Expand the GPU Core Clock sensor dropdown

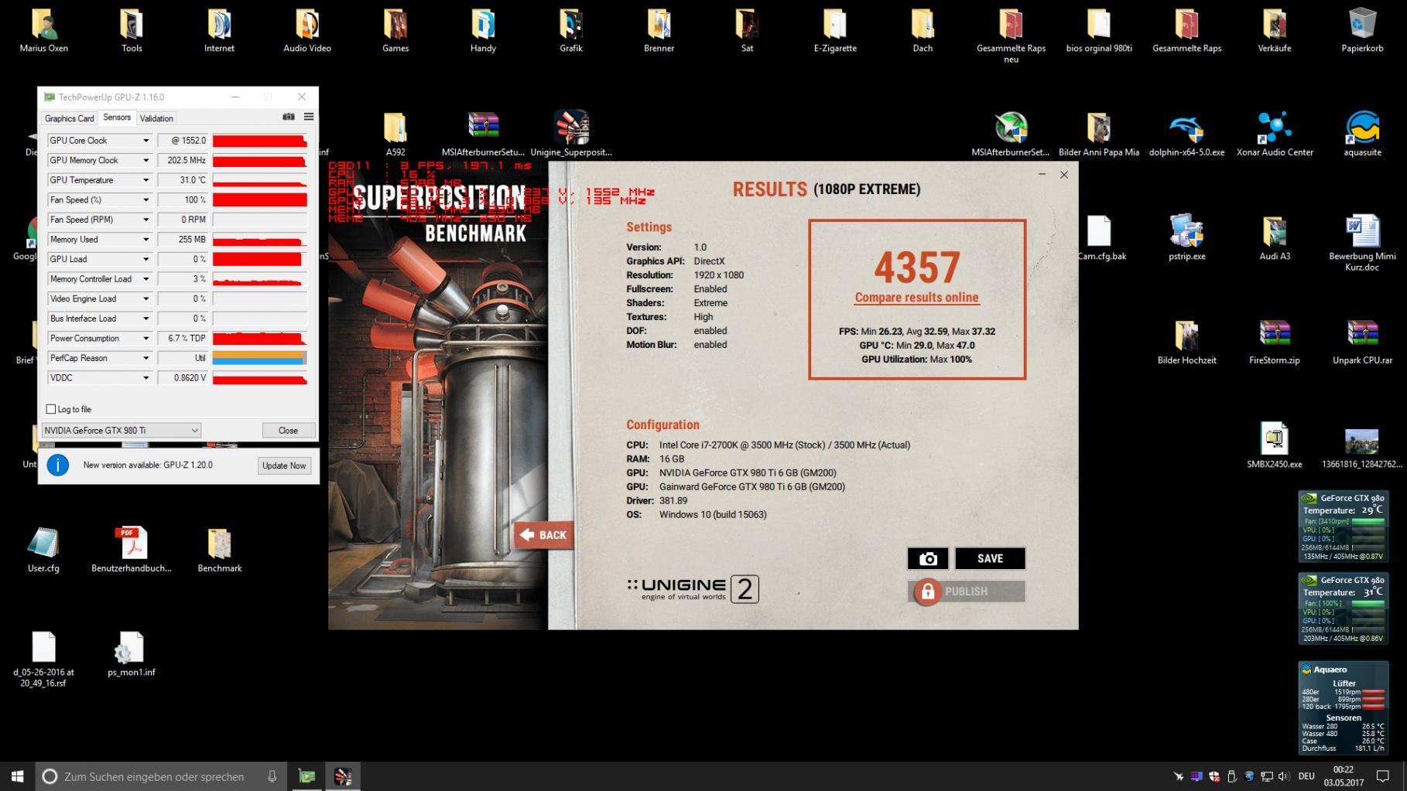tap(145, 141)
